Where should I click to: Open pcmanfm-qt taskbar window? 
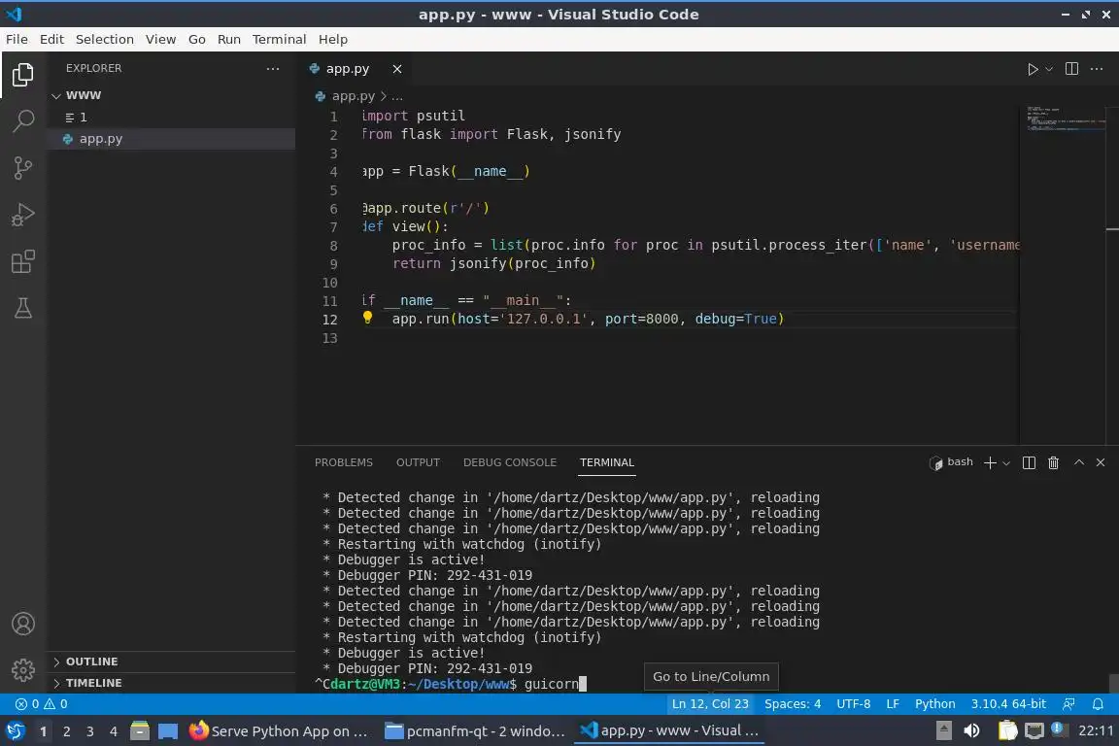point(475,731)
